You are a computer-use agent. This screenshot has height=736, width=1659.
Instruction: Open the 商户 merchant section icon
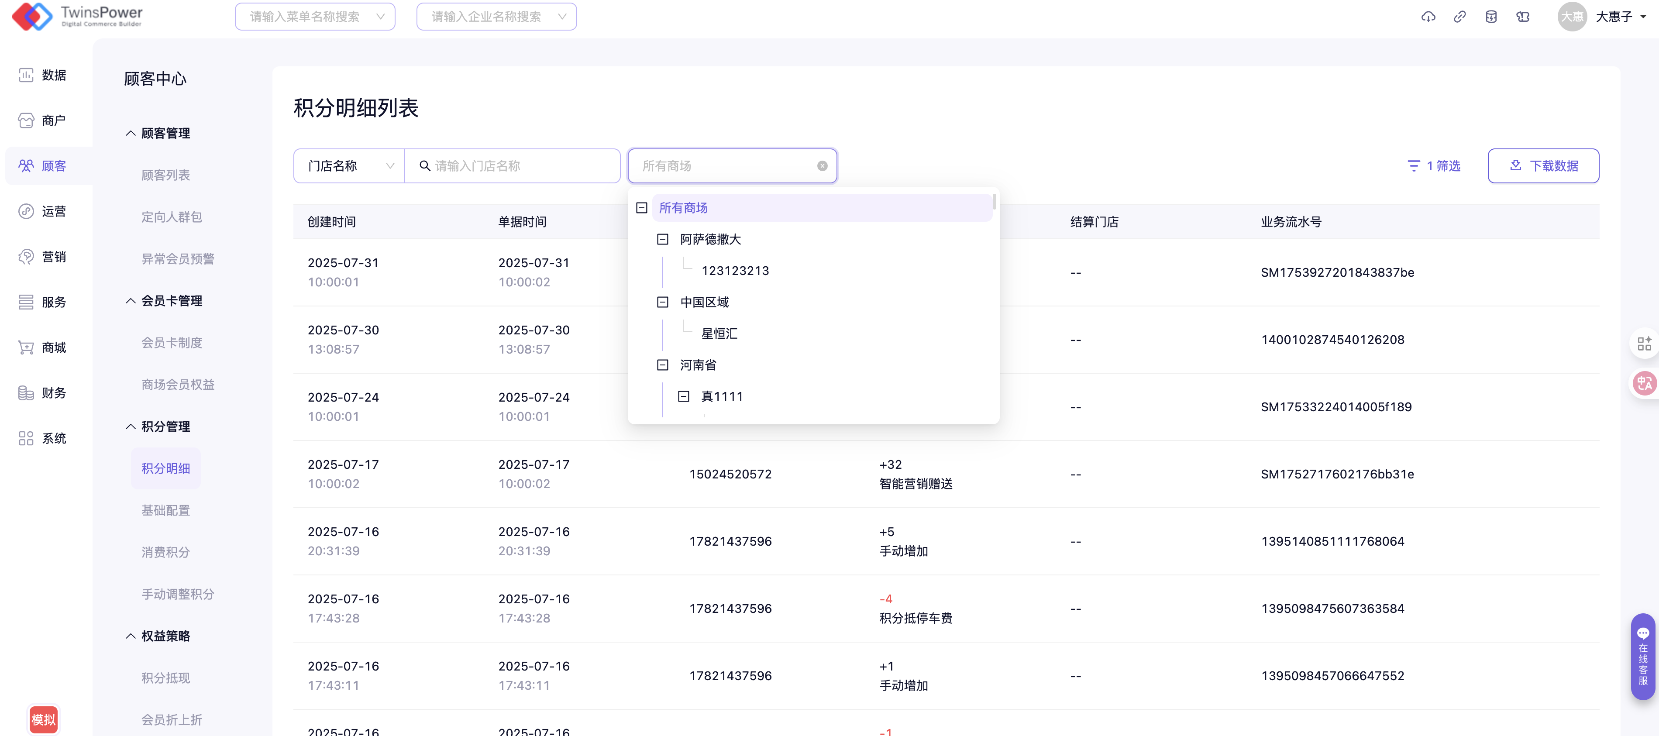(x=26, y=120)
